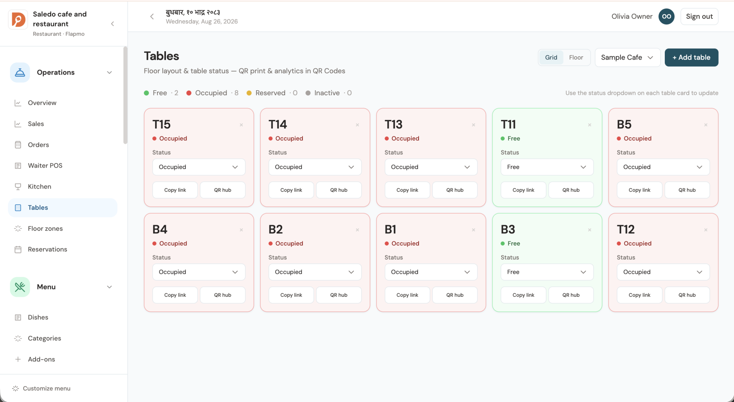Go to Orders in sidebar
Image resolution: width=734 pixels, height=402 pixels.
pos(63,145)
